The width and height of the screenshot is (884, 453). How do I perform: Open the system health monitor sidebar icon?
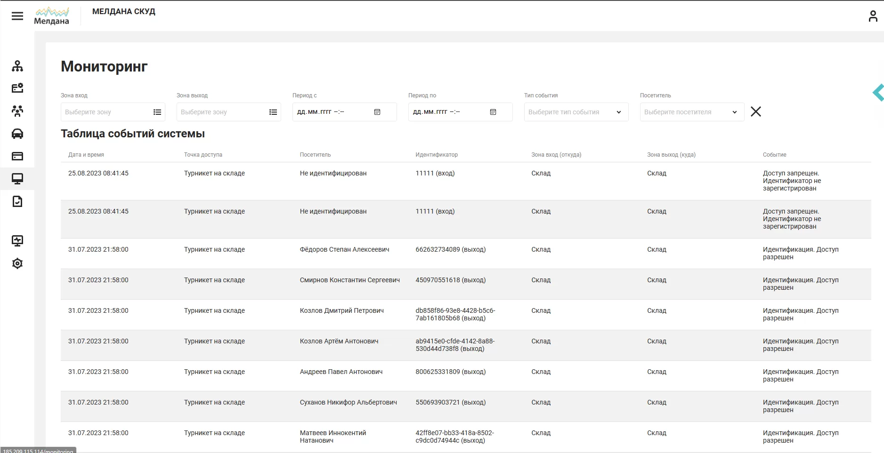point(17,241)
